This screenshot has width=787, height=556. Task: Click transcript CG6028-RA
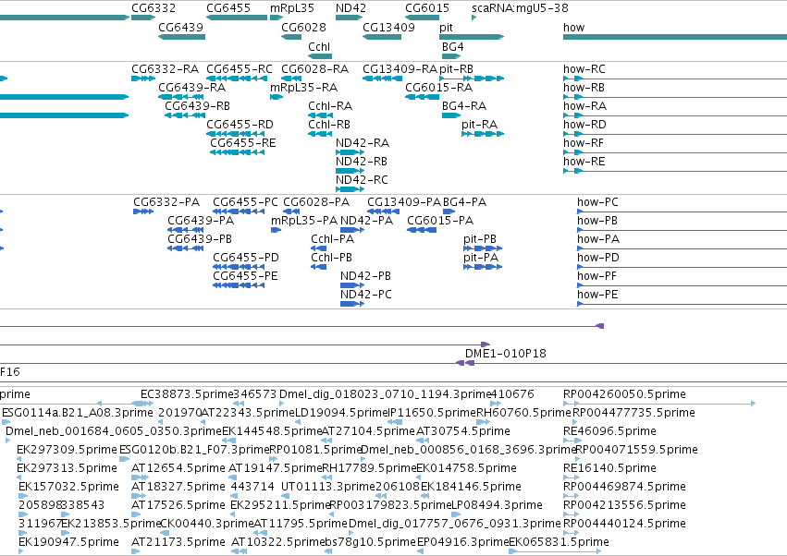coord(314,68)
